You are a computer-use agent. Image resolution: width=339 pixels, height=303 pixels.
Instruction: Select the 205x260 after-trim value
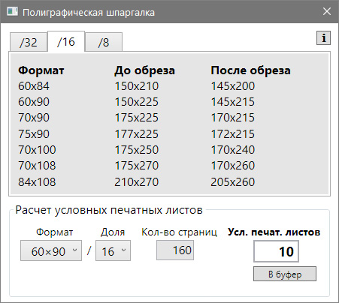233,182
